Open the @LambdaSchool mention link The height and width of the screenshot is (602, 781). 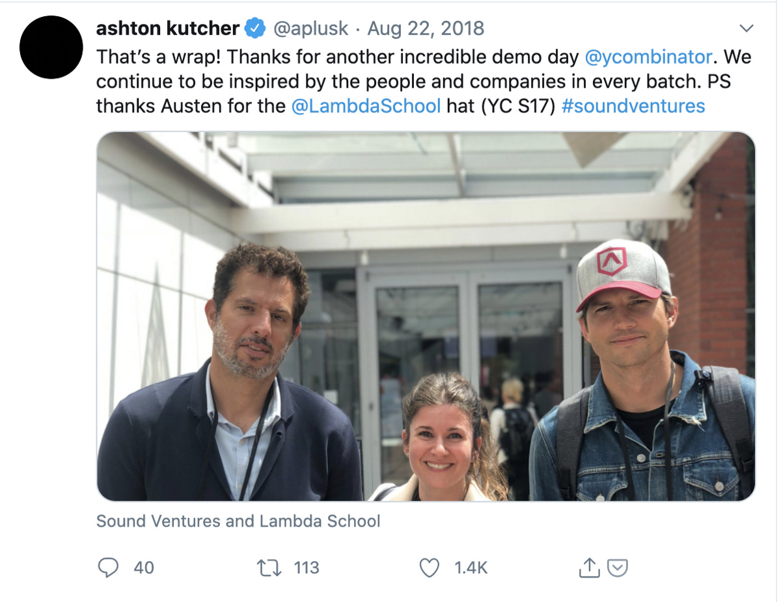(x=366, y=106)
